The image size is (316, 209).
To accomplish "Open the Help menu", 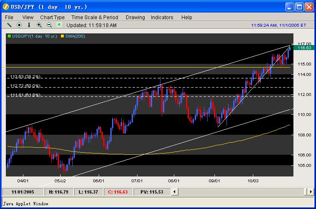I will pos(186,18).
